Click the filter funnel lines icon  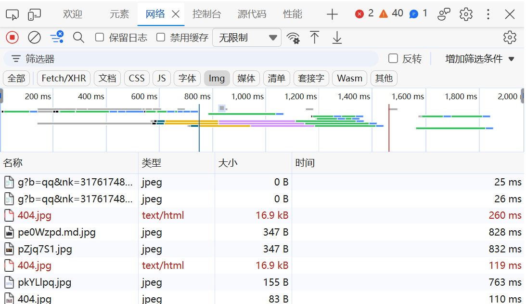16,59
